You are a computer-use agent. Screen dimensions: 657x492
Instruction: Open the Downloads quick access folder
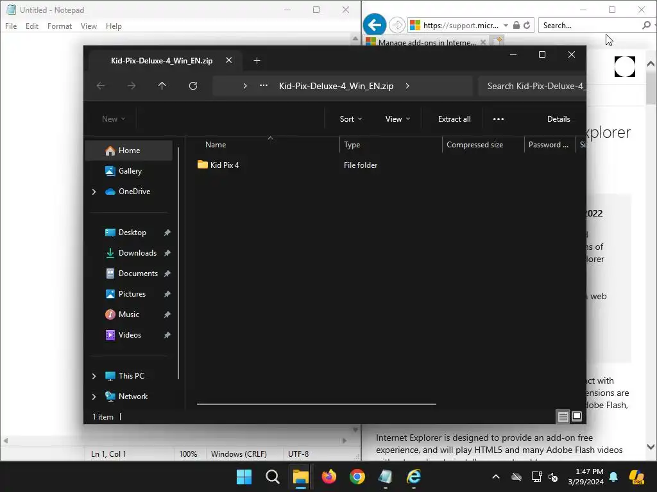pyautogui.click(x=137, y=252)
